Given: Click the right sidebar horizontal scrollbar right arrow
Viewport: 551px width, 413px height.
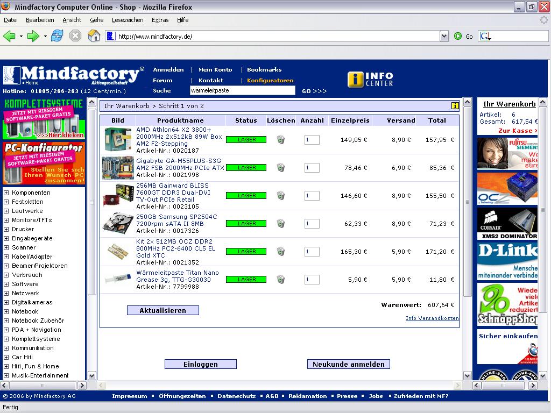Looking at the screenshot, I should [x=533, y=385].
